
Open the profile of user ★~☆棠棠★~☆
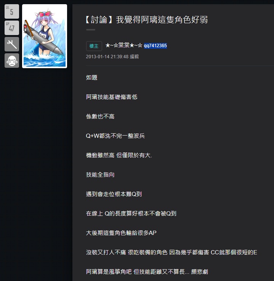(124, 46)
